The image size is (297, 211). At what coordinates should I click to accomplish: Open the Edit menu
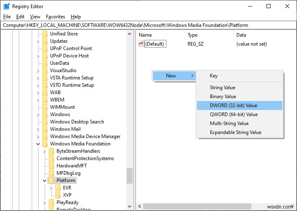(x=20, y=17)
